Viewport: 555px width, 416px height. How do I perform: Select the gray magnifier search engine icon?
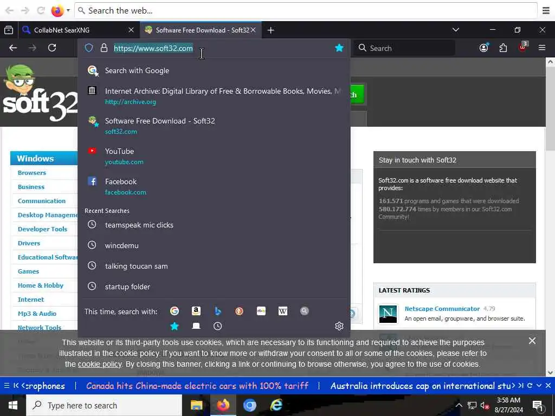tap(305, 311)
